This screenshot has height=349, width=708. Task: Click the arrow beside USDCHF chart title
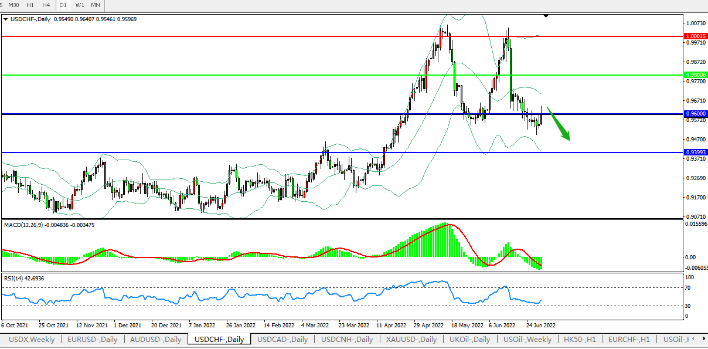tap(6, 19)
